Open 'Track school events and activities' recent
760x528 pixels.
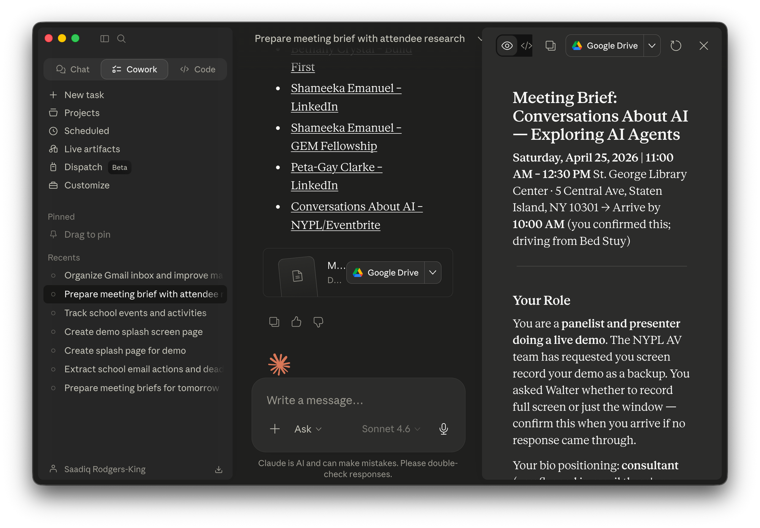(x=135, y=313)
